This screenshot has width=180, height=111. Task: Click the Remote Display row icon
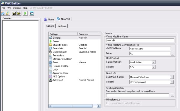(x=50, y=66)
